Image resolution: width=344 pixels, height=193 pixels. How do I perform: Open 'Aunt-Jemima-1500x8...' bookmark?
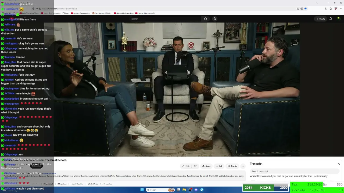(102, 13)
